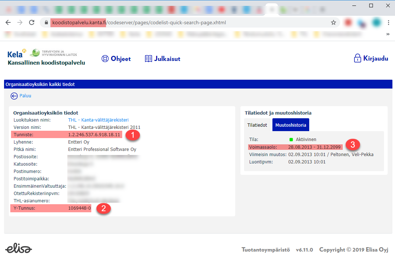The height and width of the screenshot is (267, 395).
Task: Click the padlock site security icon
Action: pos(46,23)
